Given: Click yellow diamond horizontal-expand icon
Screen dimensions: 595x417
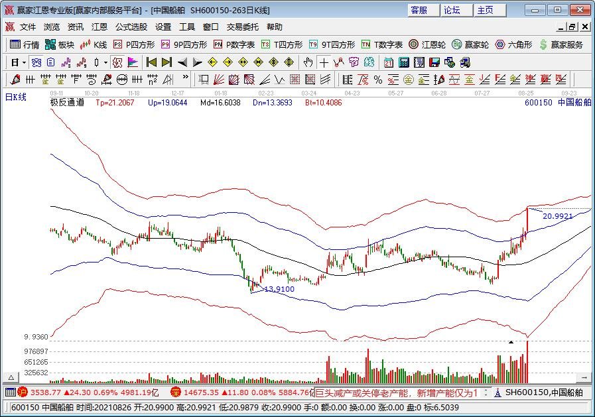Looking at the screenshot, I should [243, 62].
